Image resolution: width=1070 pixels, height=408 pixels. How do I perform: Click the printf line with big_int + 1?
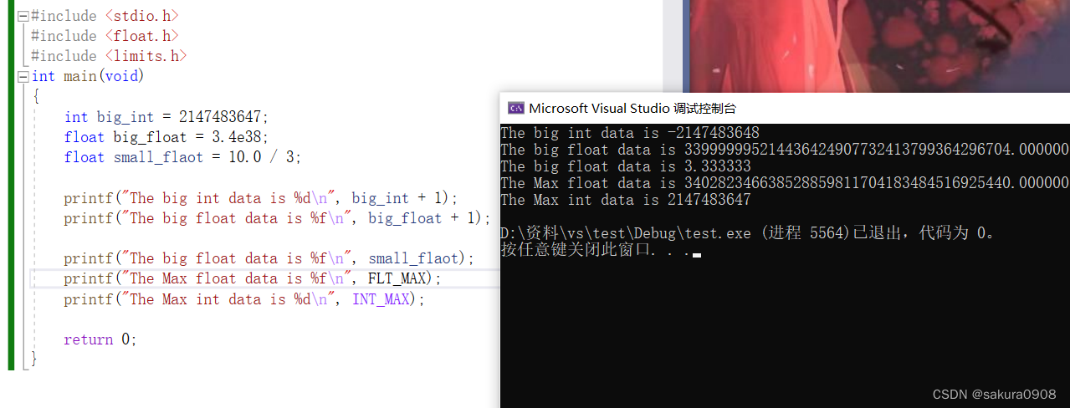[x=261, y=198]
